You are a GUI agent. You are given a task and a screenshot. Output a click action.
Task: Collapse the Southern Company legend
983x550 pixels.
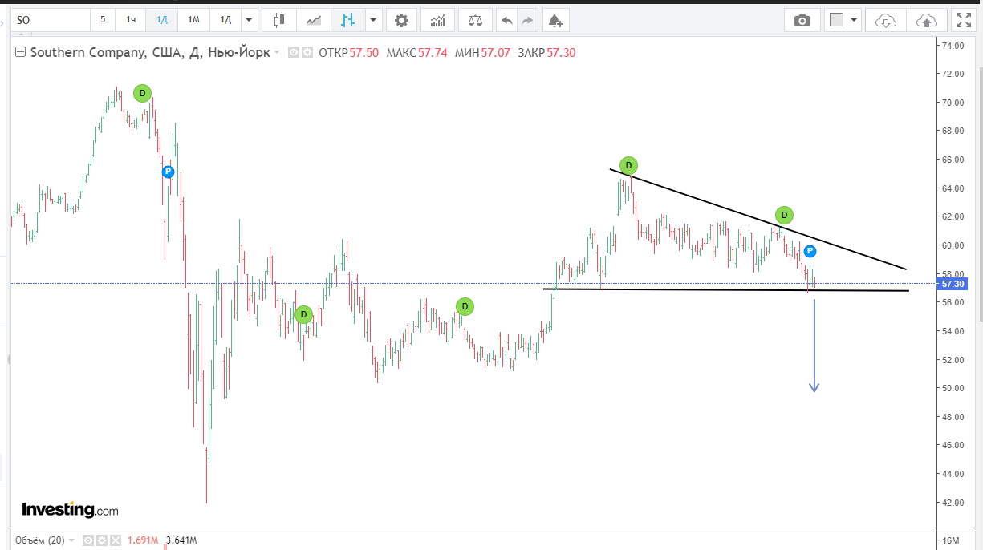click(22, 52)
